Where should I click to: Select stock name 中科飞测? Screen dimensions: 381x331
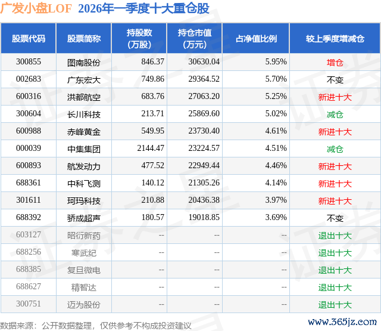pyautogui.click(x=84, y=184)
